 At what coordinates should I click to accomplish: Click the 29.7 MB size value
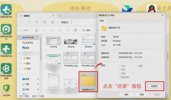(117, 45)
